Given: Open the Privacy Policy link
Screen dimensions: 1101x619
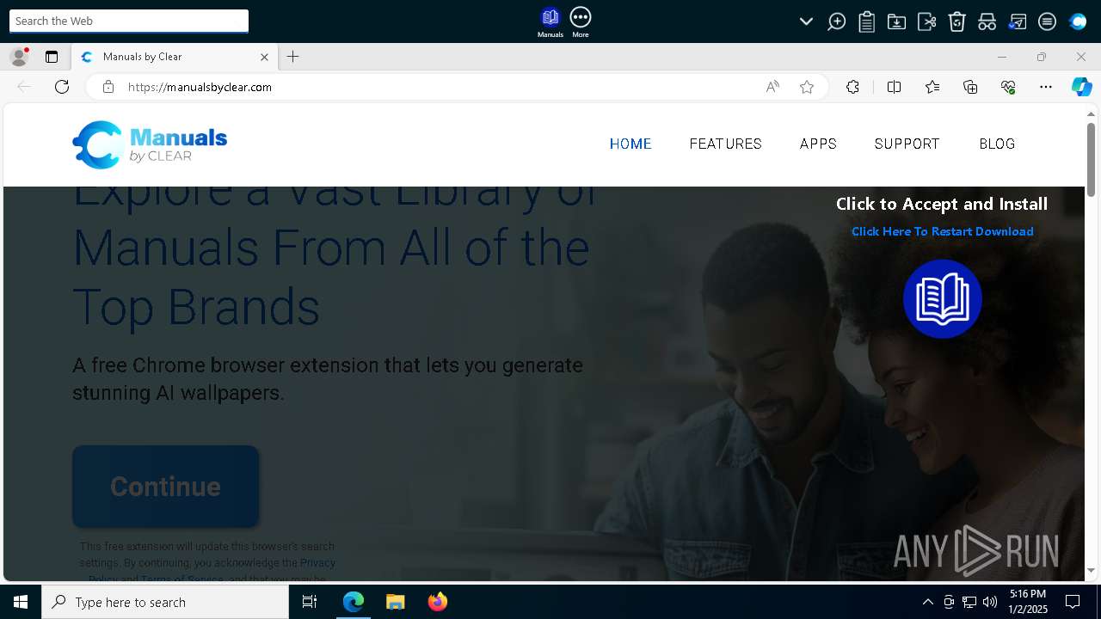Looking at the screenshot, I should point(317,563).
